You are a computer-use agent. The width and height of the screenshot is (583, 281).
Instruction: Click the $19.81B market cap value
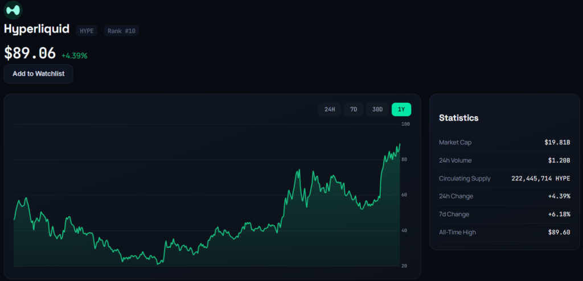(x=557, y=142)
